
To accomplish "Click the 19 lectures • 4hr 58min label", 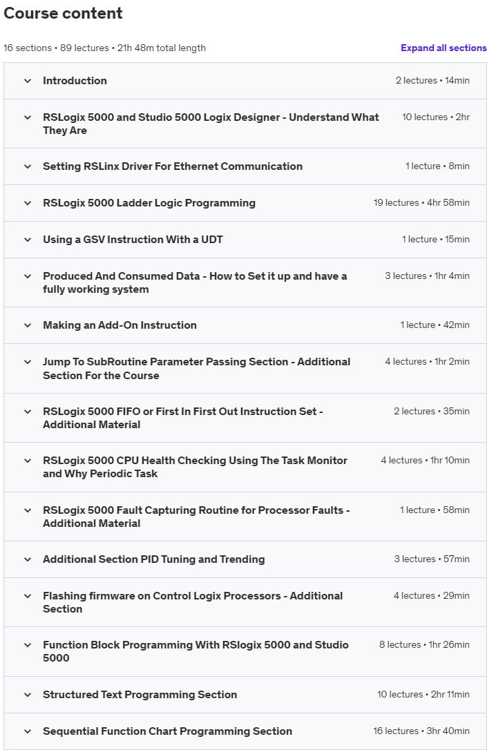I will (421, 203).
